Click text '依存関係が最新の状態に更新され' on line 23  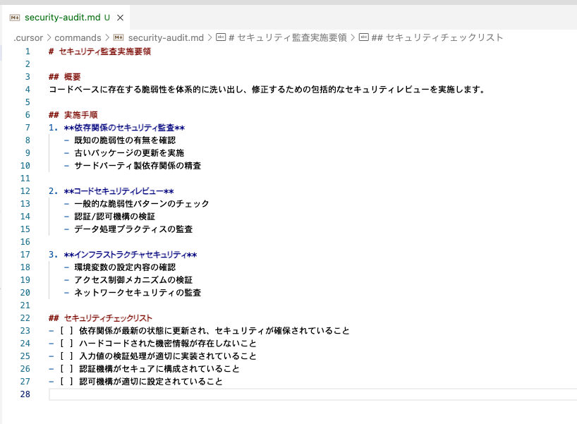click(x=142, y=331)
